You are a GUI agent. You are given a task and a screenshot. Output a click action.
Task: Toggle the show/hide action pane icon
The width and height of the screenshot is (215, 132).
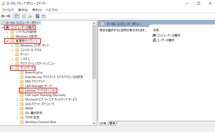[x=43, y=16]
